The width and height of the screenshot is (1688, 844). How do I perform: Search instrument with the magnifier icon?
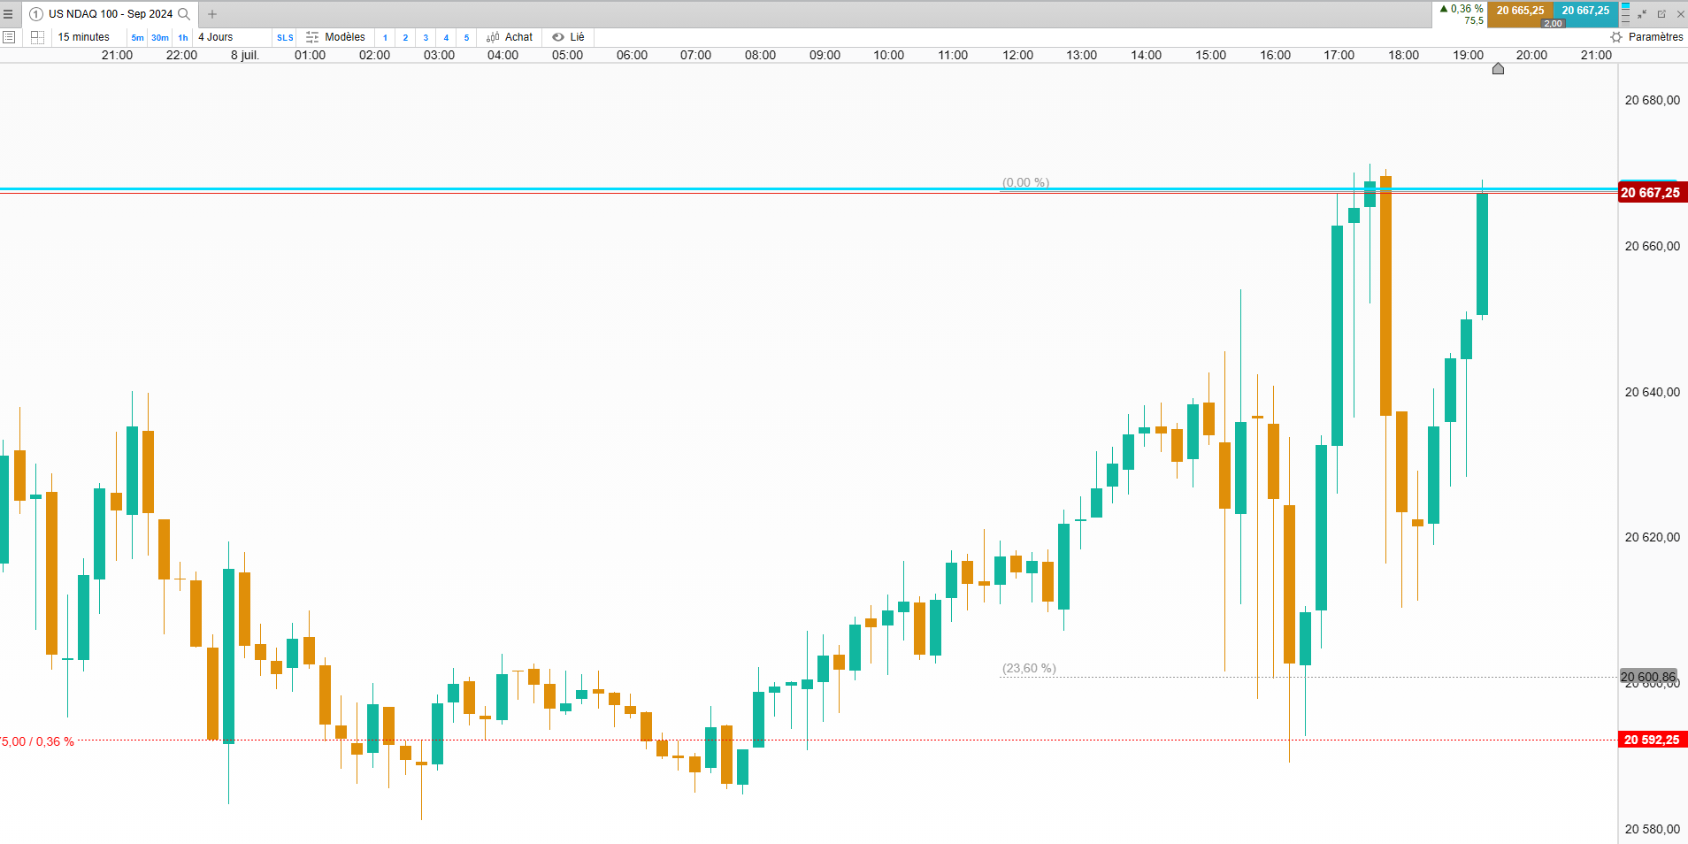coord(184,14)
